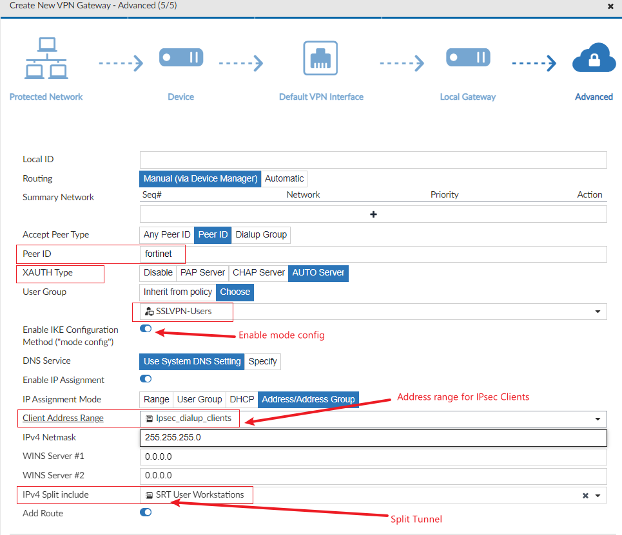Screen dimensions: 622x535
Task: Select Choose for User Group
Action: (235, 292)
